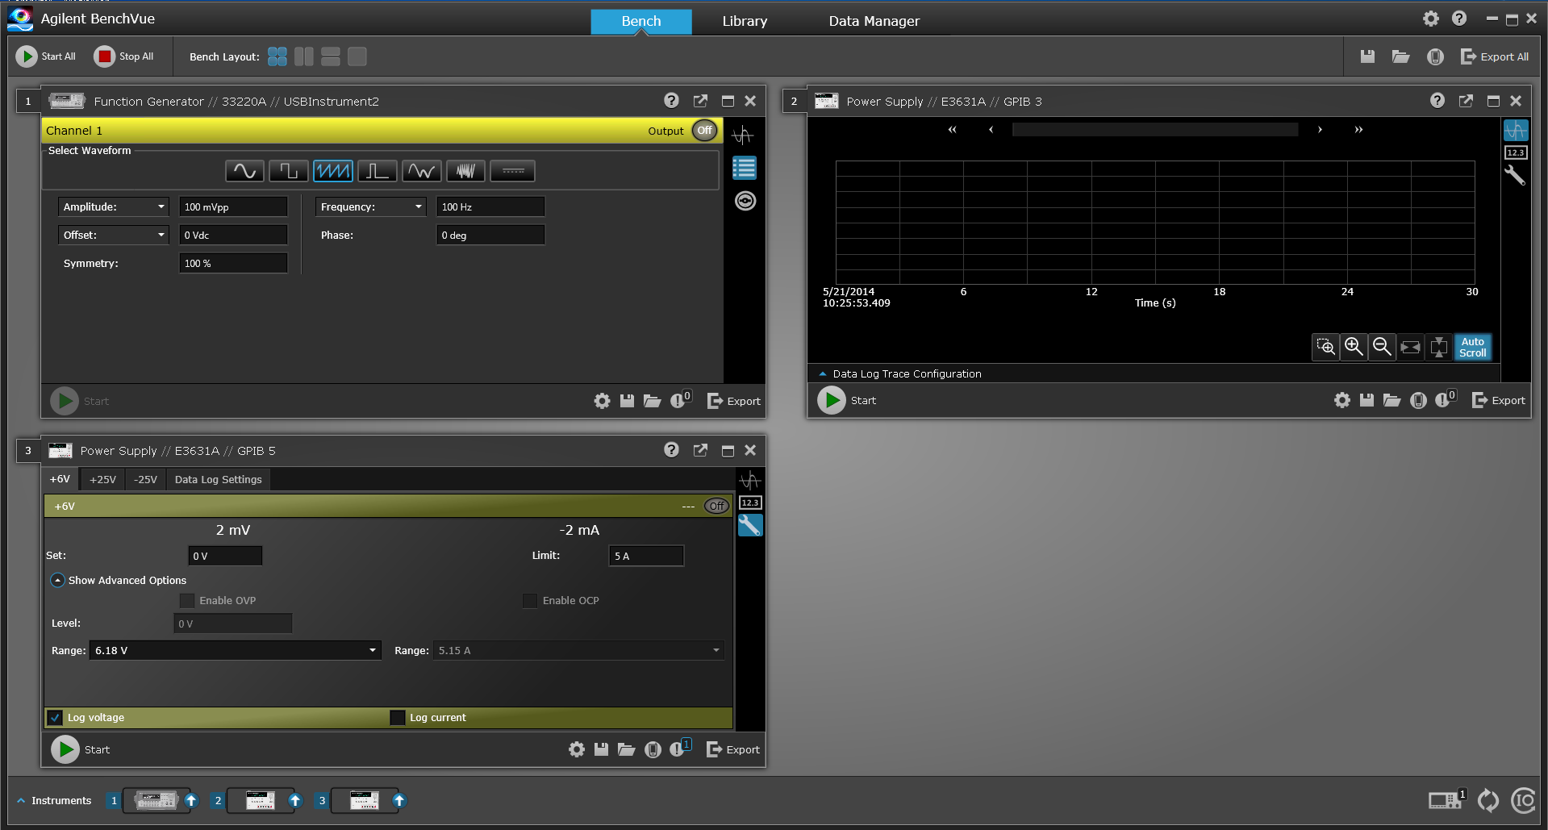Undock Function Generator panel into a window
The width and height of the screenshot is (1548, 830).
700,101
